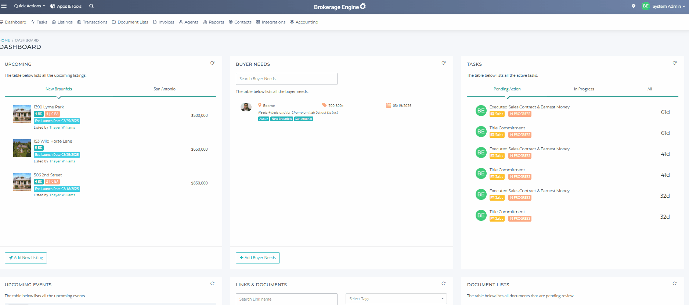
Task: Open the Invoices navigation item
Action: click(x=164, y=22)
